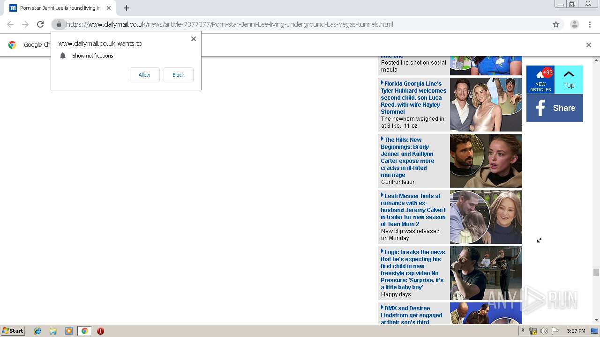This screenshot has width=600, height=337.
Task: Open Leah Messer Teen Mom 2 story
Action: [413, 210]
